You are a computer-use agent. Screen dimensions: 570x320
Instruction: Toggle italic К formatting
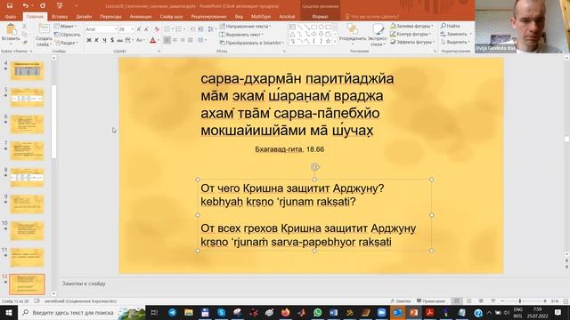click(x=96, y=40)
